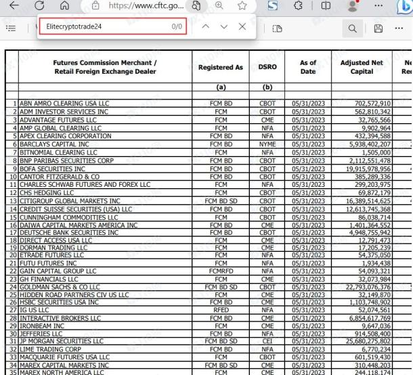Select JP MORGAN SECURITIES LLC
This screenshot has width=413, height=375.
(62, 341)
